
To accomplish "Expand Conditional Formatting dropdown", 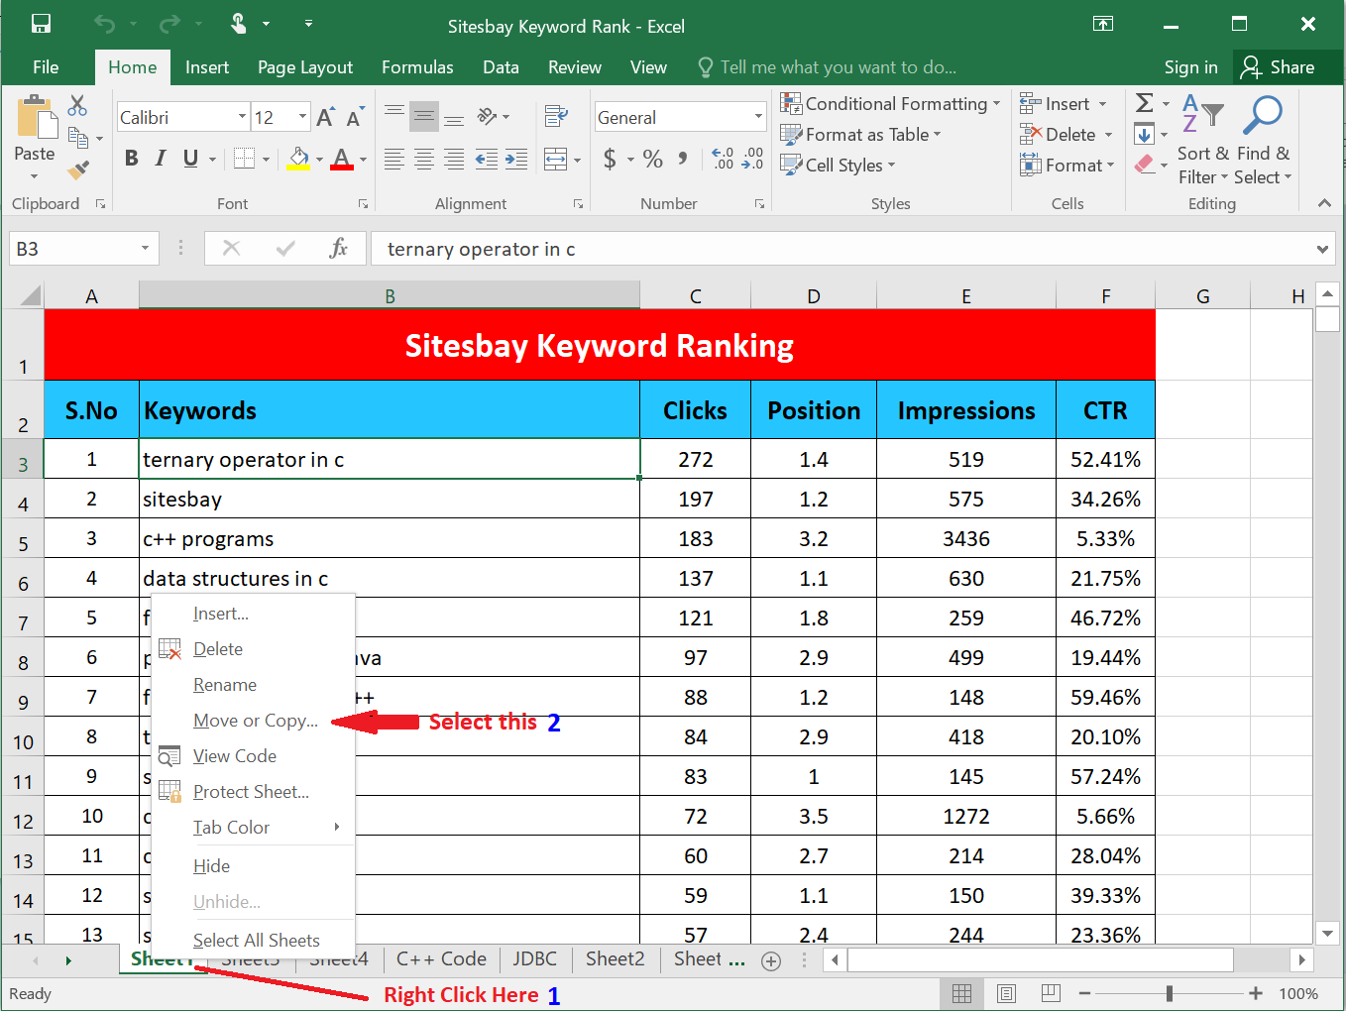I will (996, 104).
